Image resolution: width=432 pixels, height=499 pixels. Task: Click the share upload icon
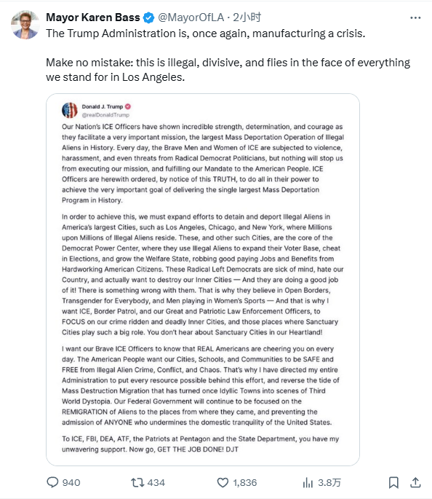[x=415, y=482]
